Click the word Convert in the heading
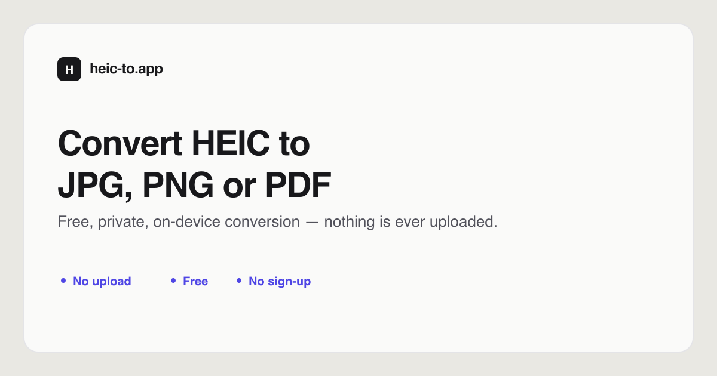Image resolution: width=717 pixels, height=376 pixels. click(x=119, y=144)
